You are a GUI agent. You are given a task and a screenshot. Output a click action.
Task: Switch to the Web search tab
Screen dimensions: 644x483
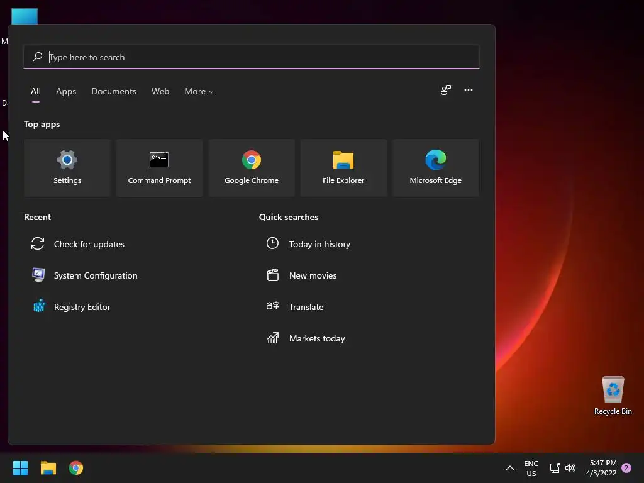point(160,91)
